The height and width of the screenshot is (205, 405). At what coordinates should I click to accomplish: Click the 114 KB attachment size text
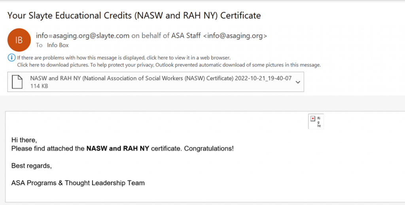39,86
